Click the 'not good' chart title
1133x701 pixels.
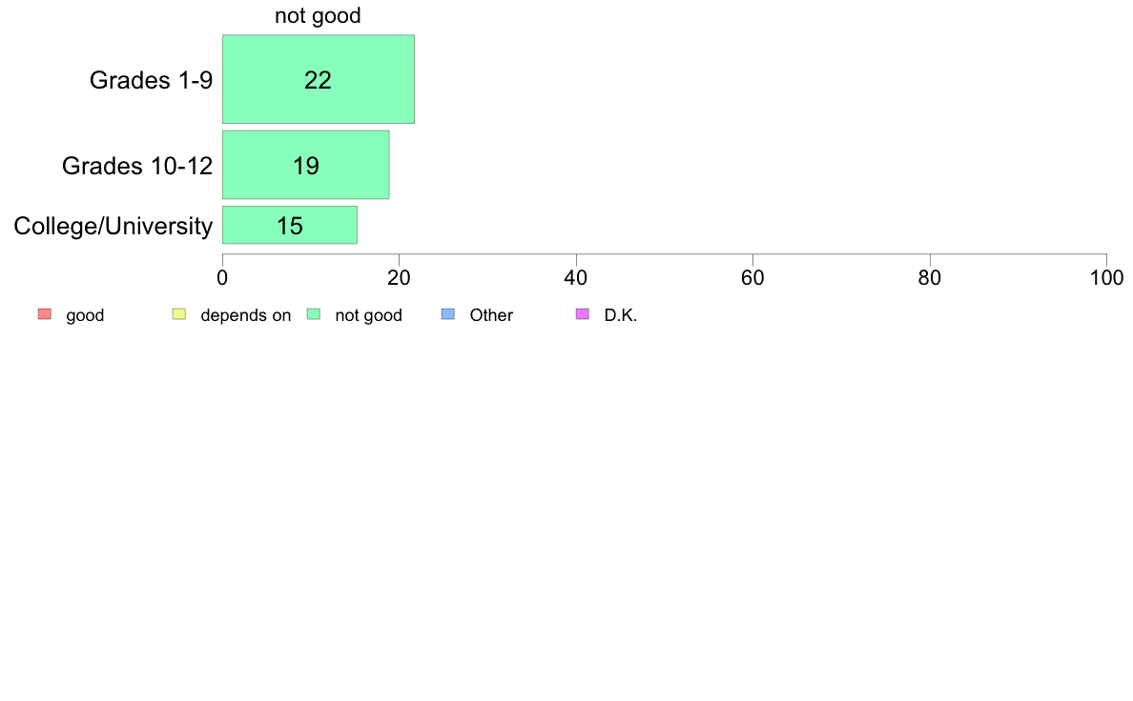pyautogui.click(x=318, y=16)
